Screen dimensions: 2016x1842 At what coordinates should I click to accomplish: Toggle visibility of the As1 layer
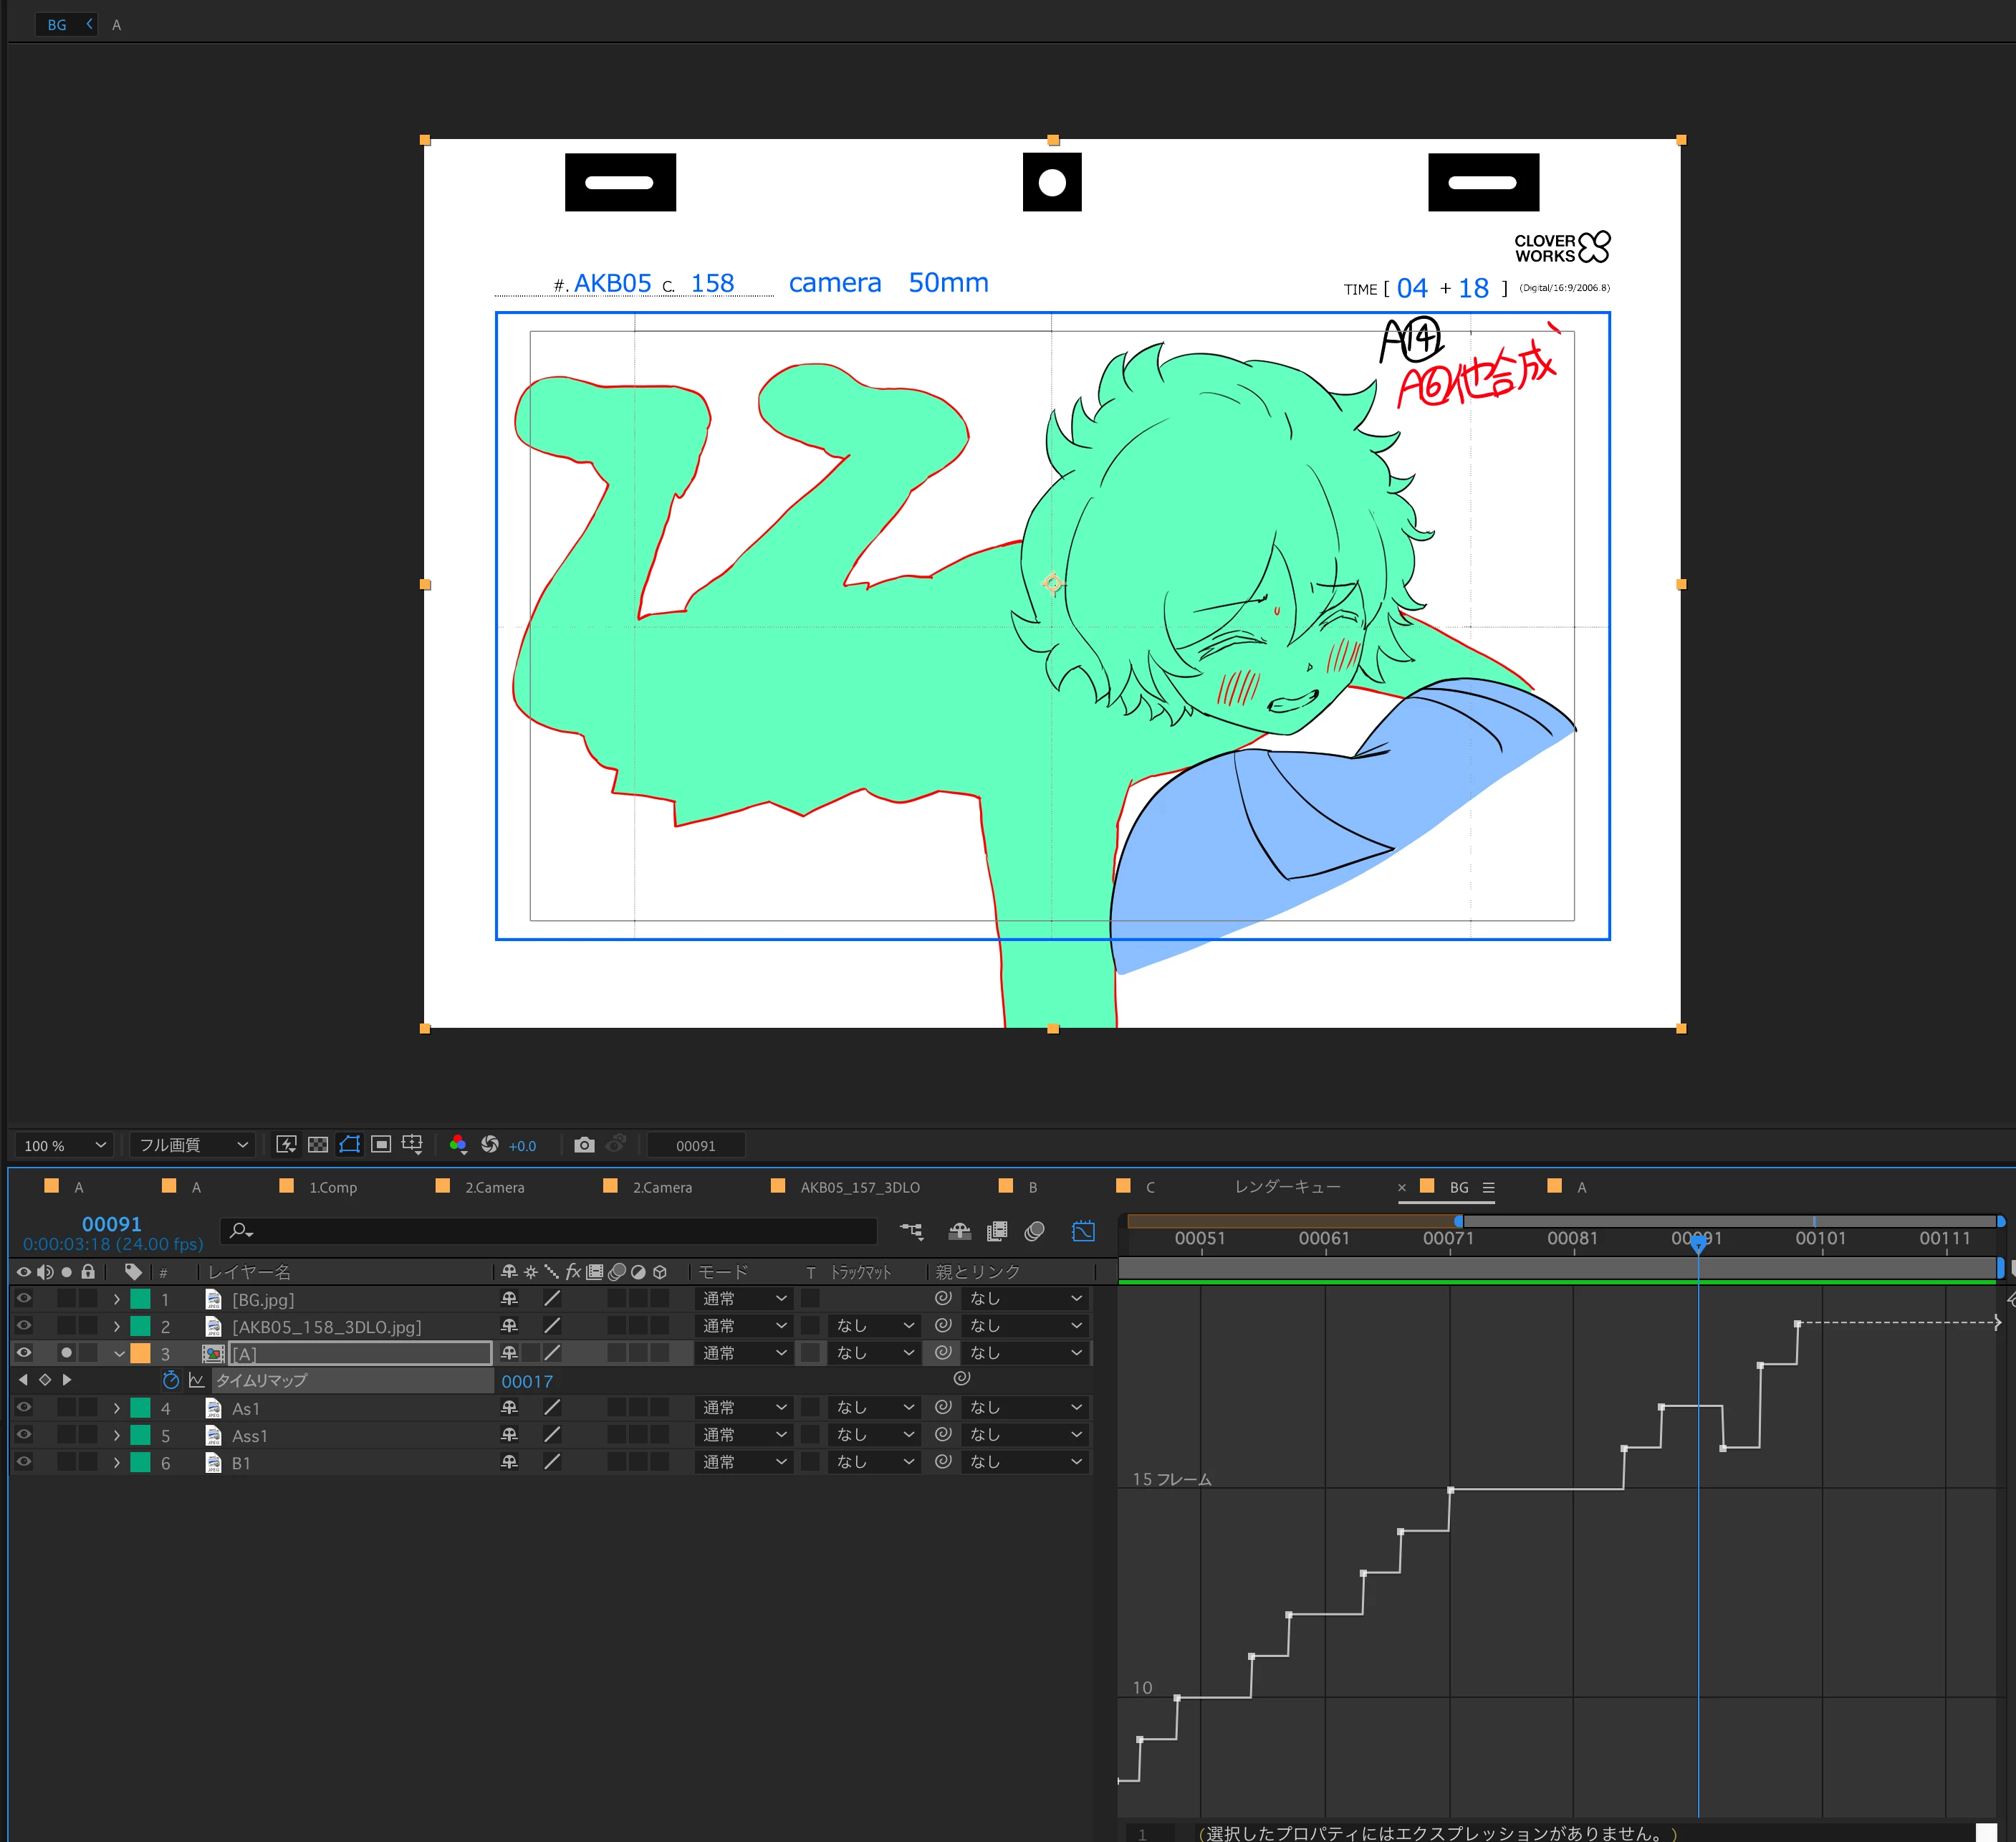coord(24,1408)
